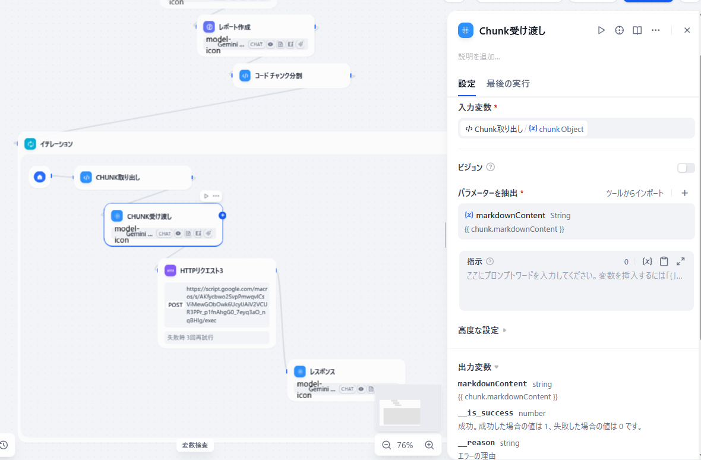Select the 設定 tab
The image size is (701, 460).
466,84
